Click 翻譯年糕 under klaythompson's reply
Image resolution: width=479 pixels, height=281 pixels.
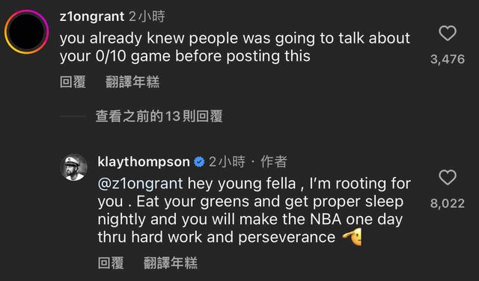point(171,263)
